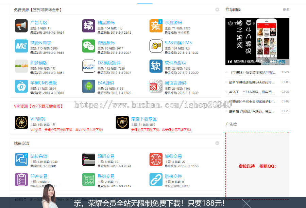Screen dimensions: 306x208
Task: Click the clipboard 任务交易 icon
Action: [21, 179]
